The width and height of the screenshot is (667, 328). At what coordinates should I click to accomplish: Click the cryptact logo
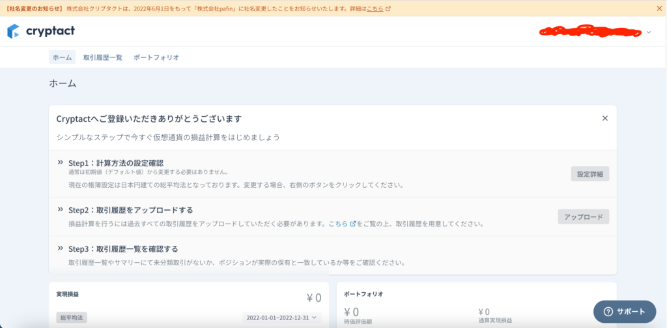41,31
